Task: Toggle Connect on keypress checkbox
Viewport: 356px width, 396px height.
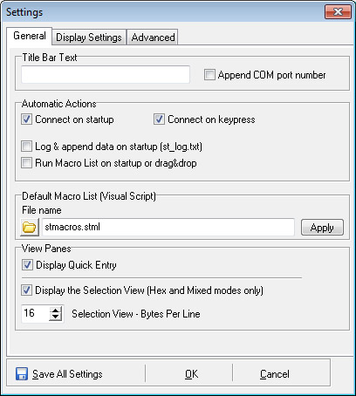Action: 159,119
